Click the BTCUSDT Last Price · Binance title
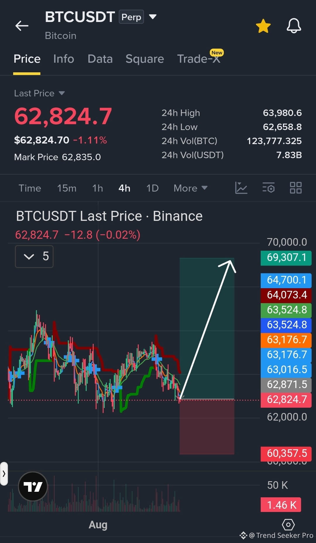 109,216
